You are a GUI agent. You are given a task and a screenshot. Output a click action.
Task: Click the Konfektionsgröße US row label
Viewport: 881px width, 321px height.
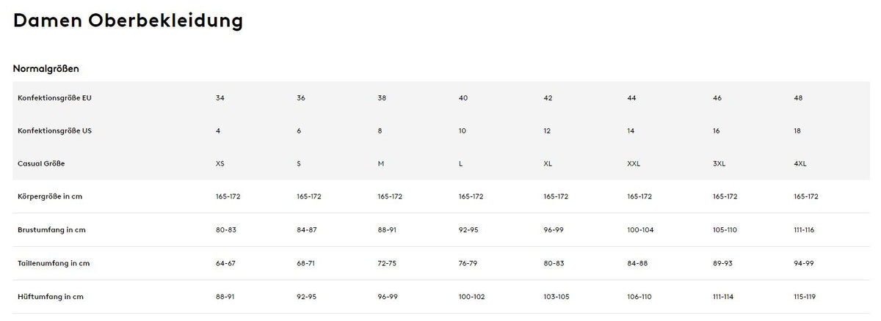(54, 130)
